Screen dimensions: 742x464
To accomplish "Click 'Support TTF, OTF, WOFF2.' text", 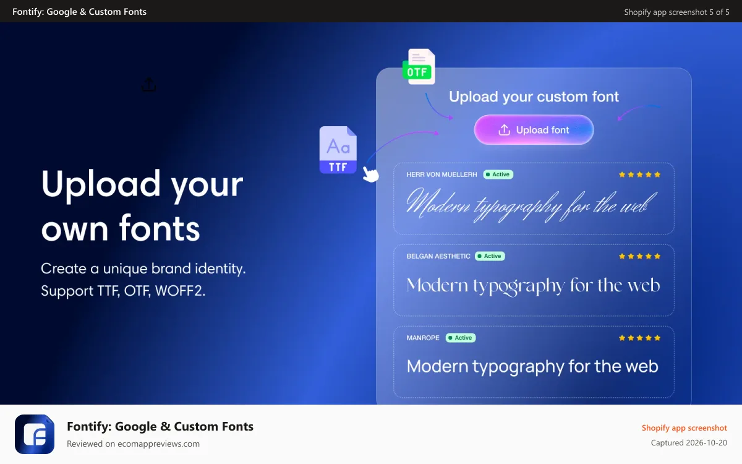I will coord(123,291).
